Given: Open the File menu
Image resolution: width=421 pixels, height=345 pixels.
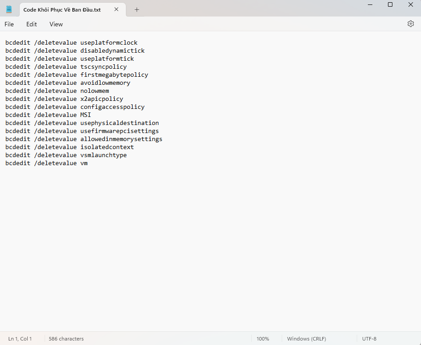Looking at the screenshot, I should coord(9,24).
